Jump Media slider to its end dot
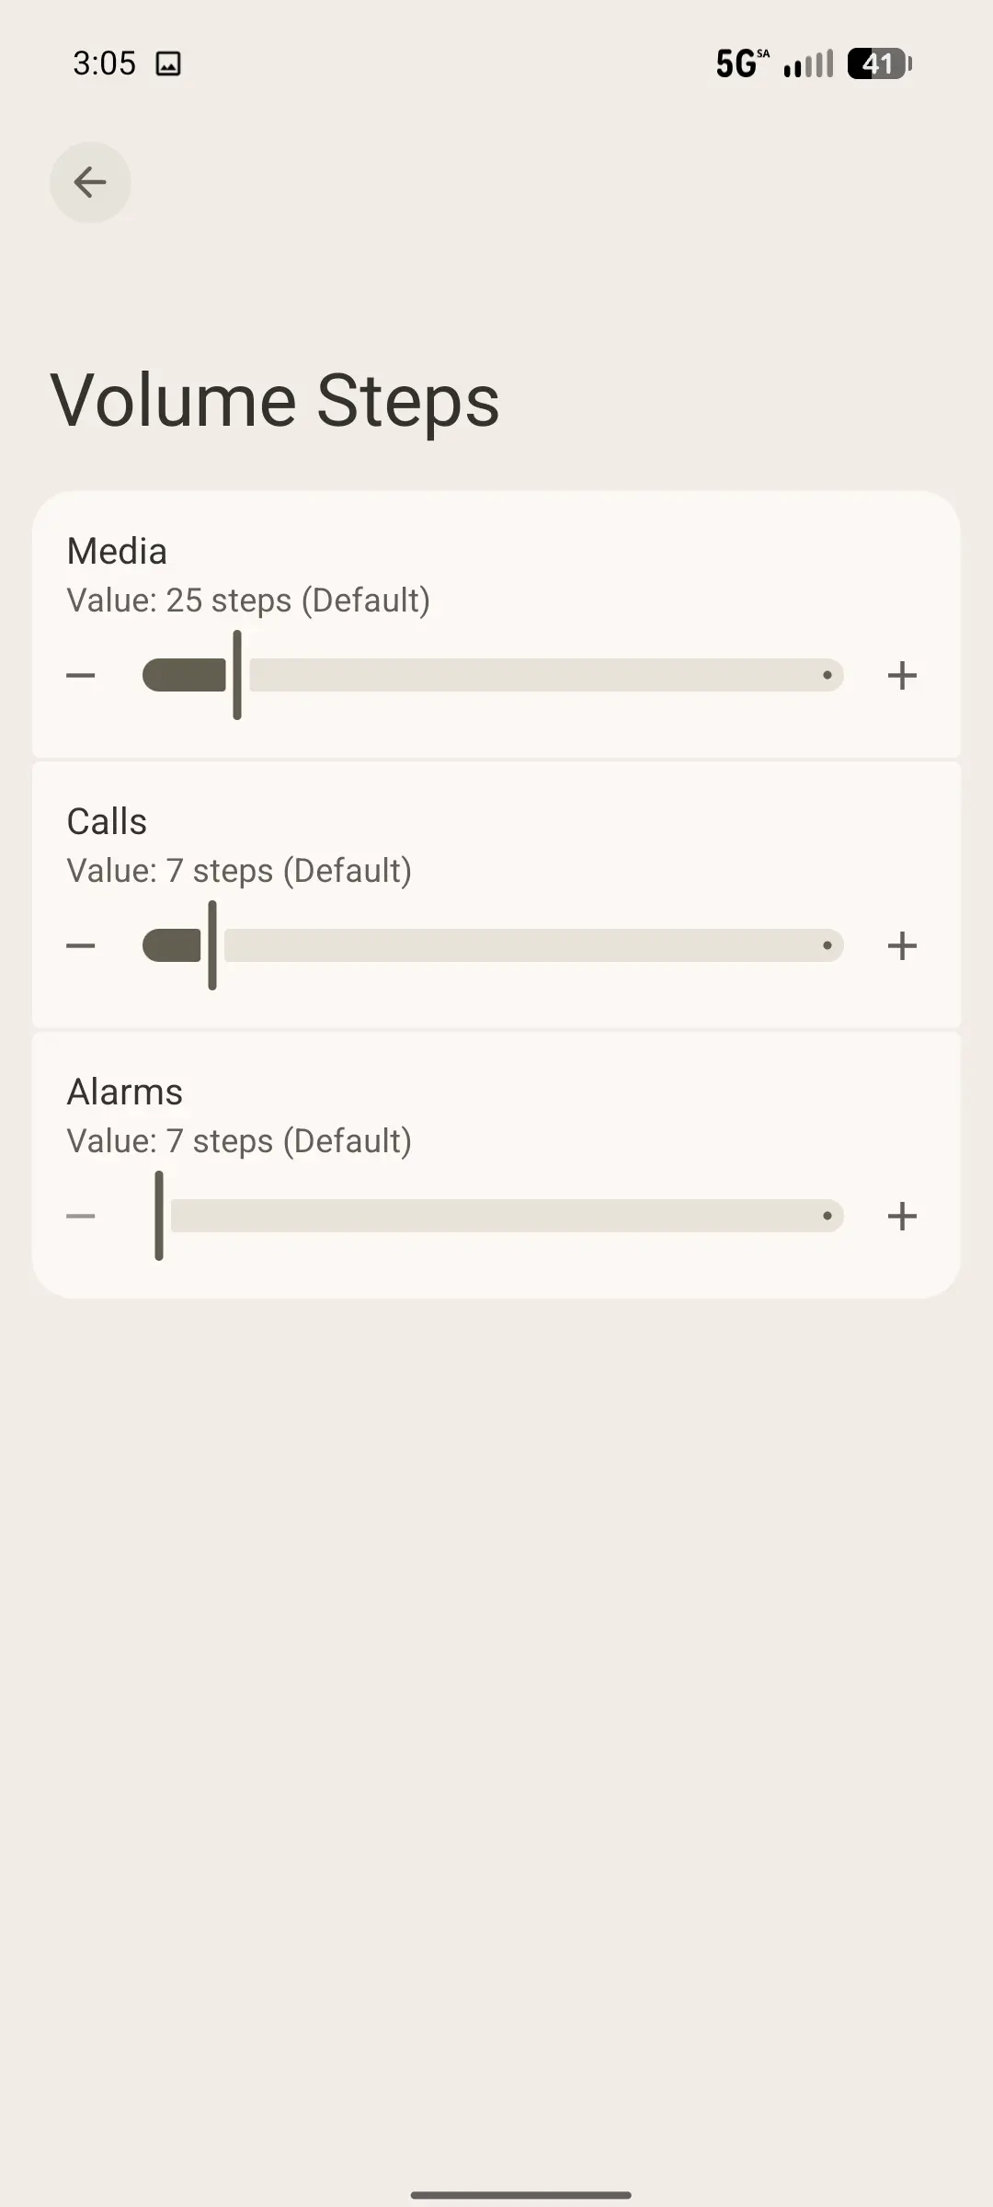993x2207 pixels. point(827,676)
